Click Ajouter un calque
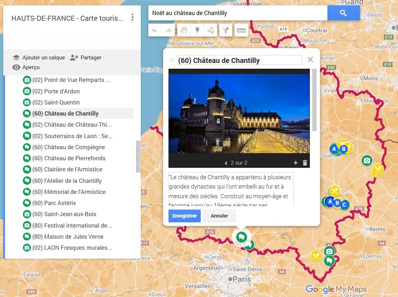 (x=43, y=57)
